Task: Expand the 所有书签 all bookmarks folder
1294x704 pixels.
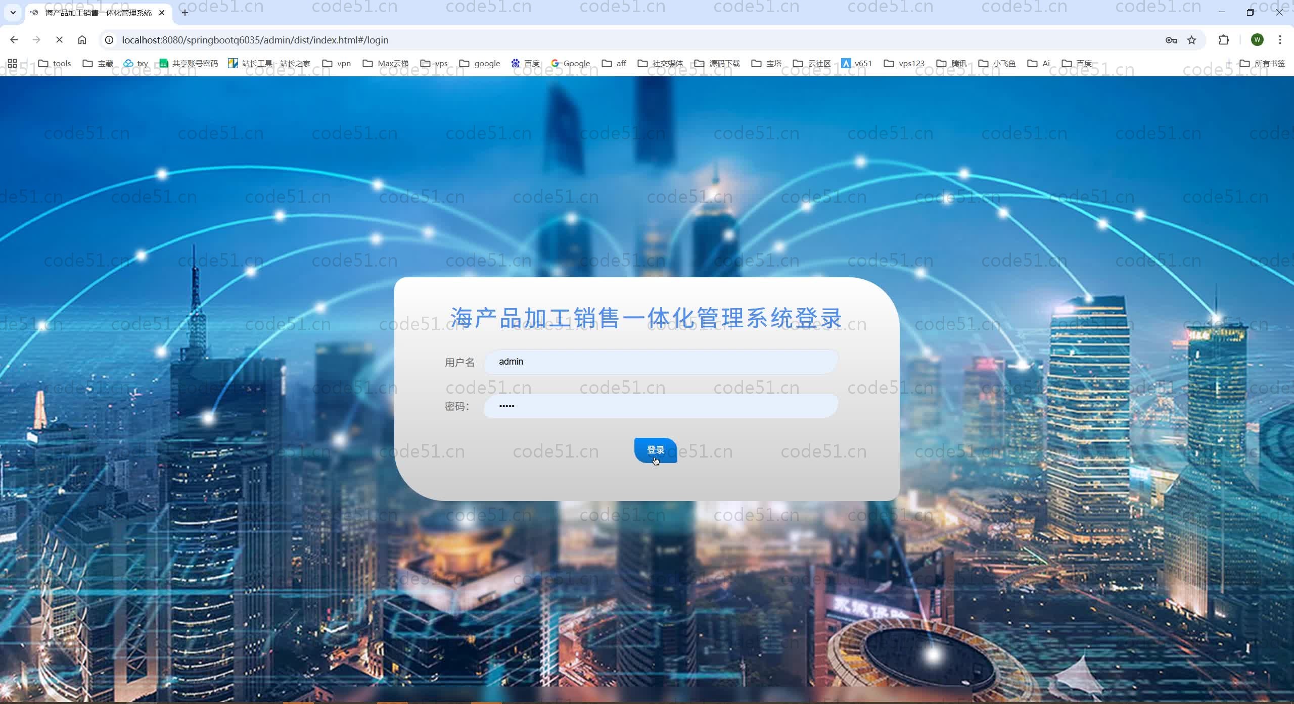Action: pos(1262,63)
